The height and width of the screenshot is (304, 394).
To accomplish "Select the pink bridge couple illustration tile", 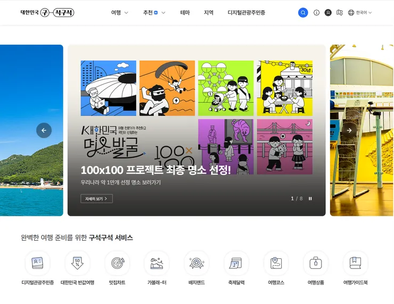I will (x=285, y=147).
